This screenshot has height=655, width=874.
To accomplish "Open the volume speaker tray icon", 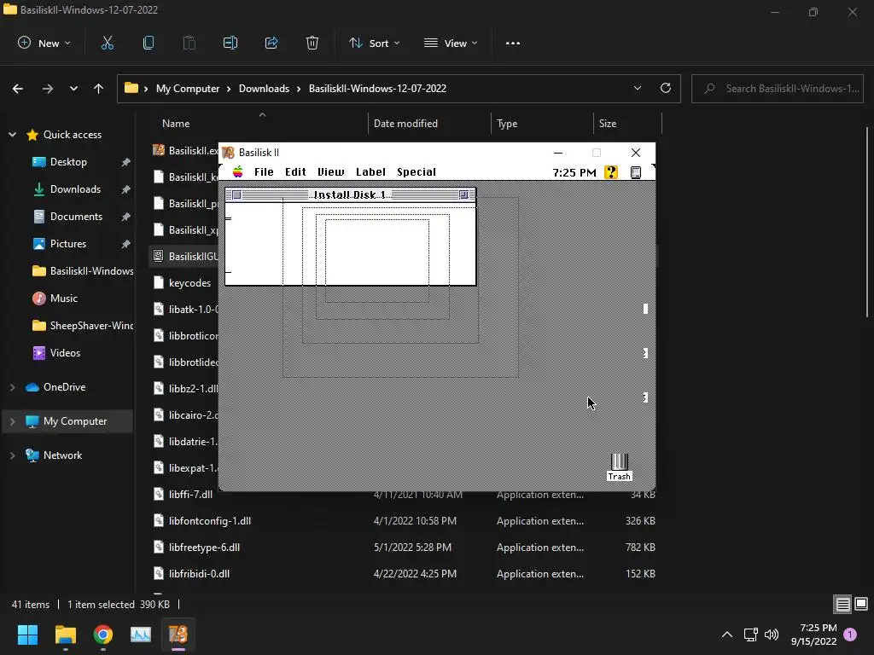I will 772,635.
